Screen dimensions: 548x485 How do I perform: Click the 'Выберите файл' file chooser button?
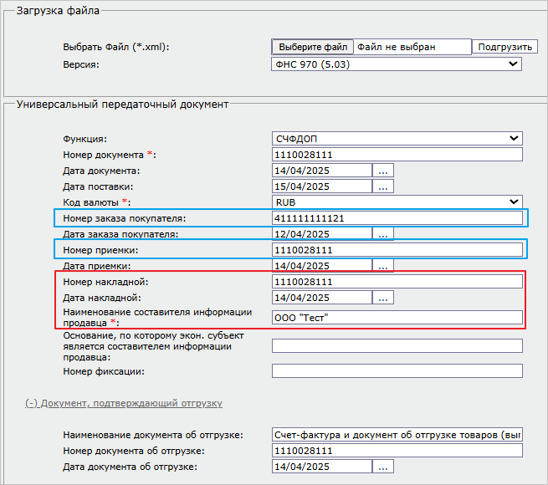pyautogui.click(x=312, y=47)
